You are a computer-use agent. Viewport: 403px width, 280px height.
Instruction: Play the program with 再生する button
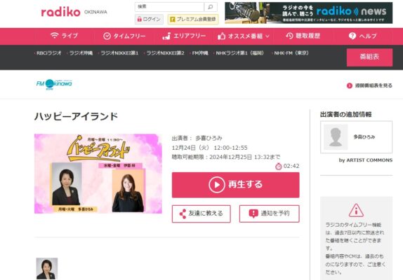point(235,185)
